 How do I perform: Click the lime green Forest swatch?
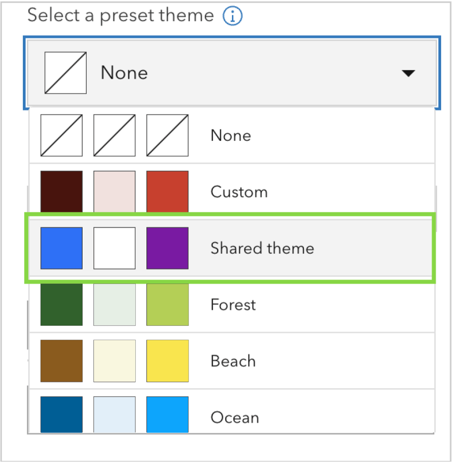(x=167, y=304)
